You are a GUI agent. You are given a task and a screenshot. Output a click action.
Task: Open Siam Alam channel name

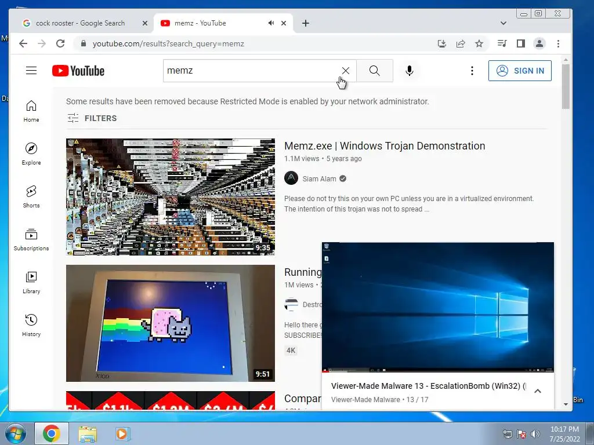[319, 179]
